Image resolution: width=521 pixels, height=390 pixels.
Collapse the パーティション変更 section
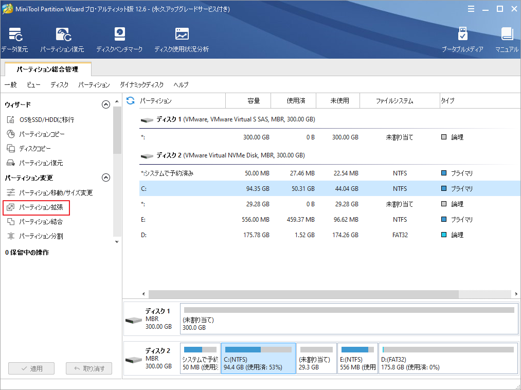coord(106,178)
